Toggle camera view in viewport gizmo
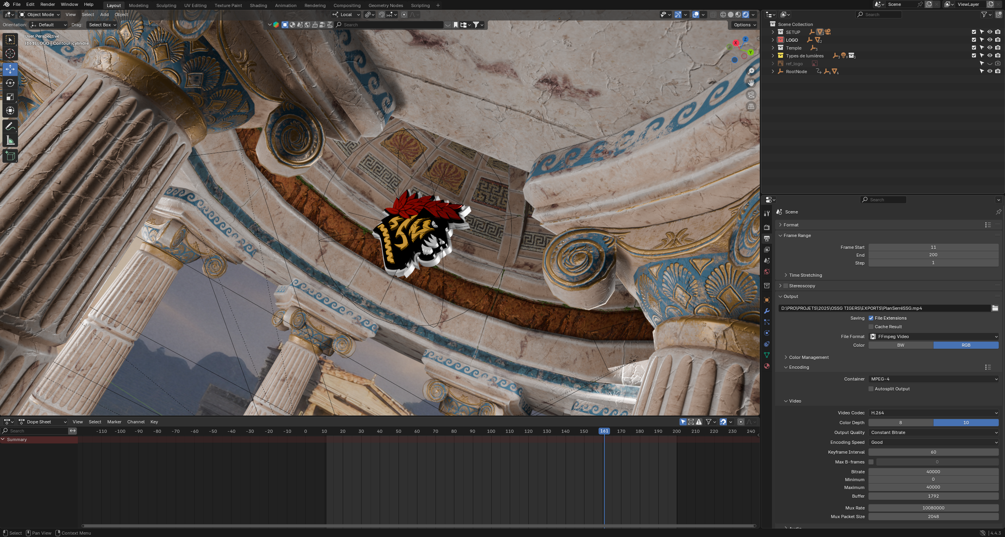Screen dimensions: 1005x537 (x=751, y=95)
